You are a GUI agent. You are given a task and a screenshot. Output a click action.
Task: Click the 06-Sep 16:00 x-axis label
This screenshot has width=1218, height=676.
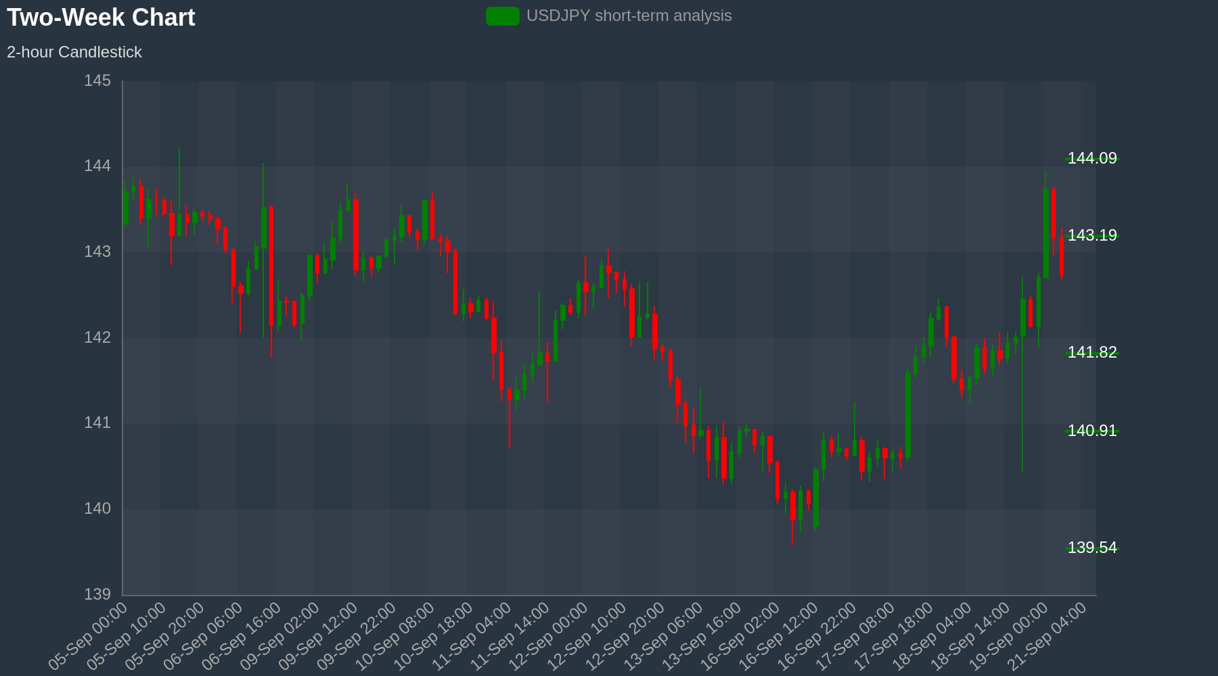click(242, 636)
